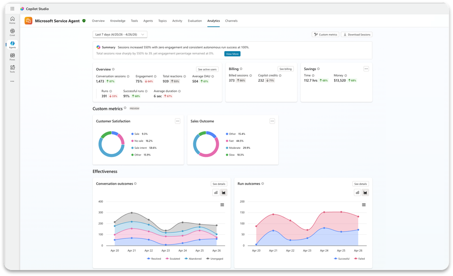The image size is (453, 276).
Task: Switch to the Activity tab
Action: (177, 21)
